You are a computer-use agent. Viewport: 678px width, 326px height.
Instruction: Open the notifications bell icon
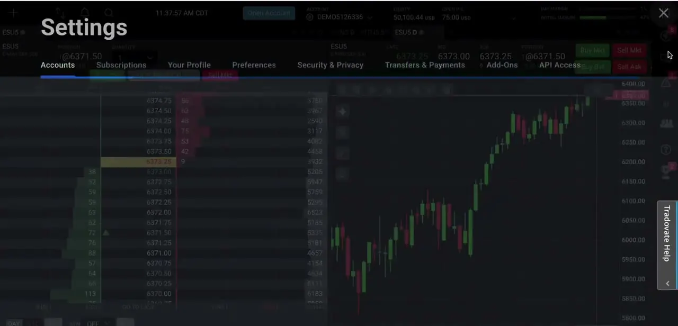coord(85,13)
